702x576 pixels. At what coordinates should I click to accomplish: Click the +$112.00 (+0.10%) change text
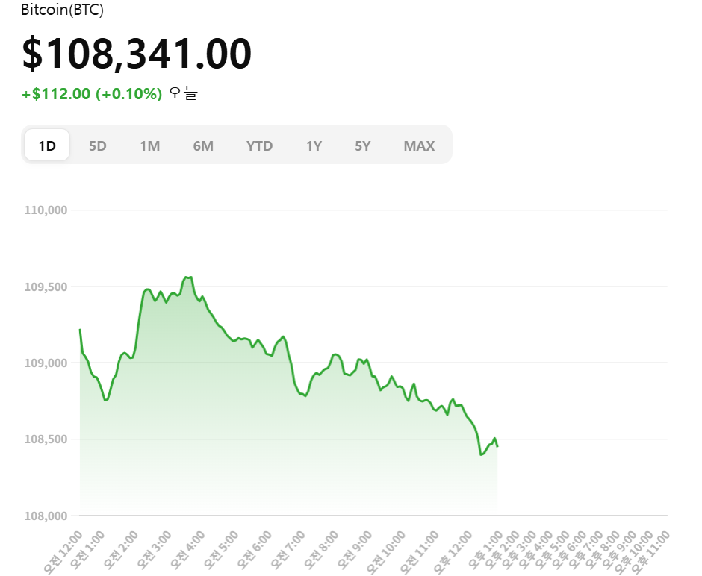click(x=91, y=94)
